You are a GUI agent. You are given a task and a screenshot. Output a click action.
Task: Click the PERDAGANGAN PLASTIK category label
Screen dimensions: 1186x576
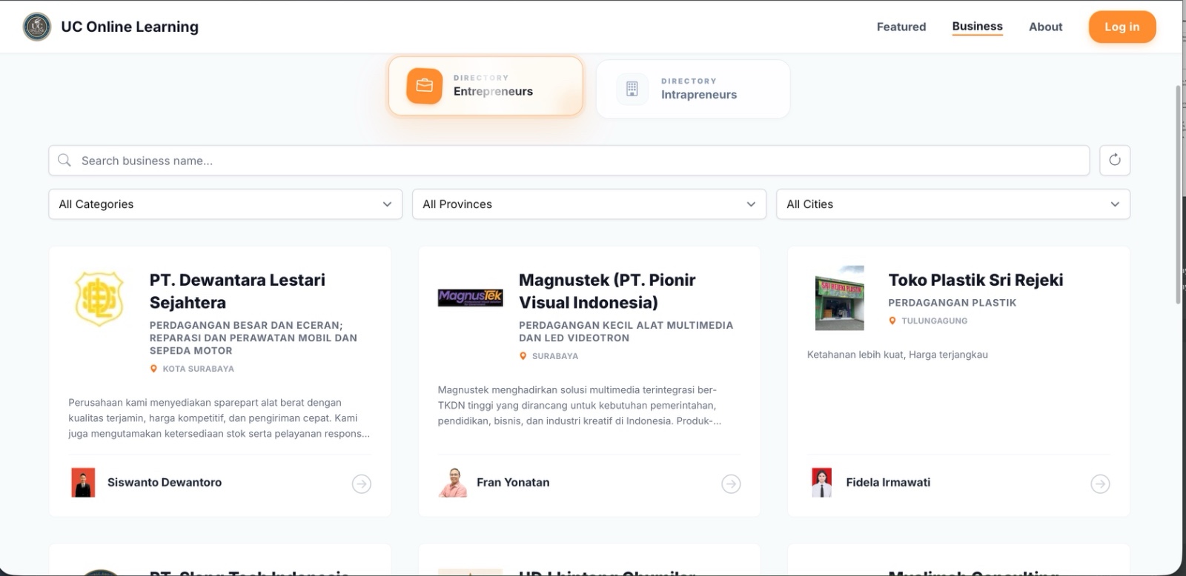point(953,302)
